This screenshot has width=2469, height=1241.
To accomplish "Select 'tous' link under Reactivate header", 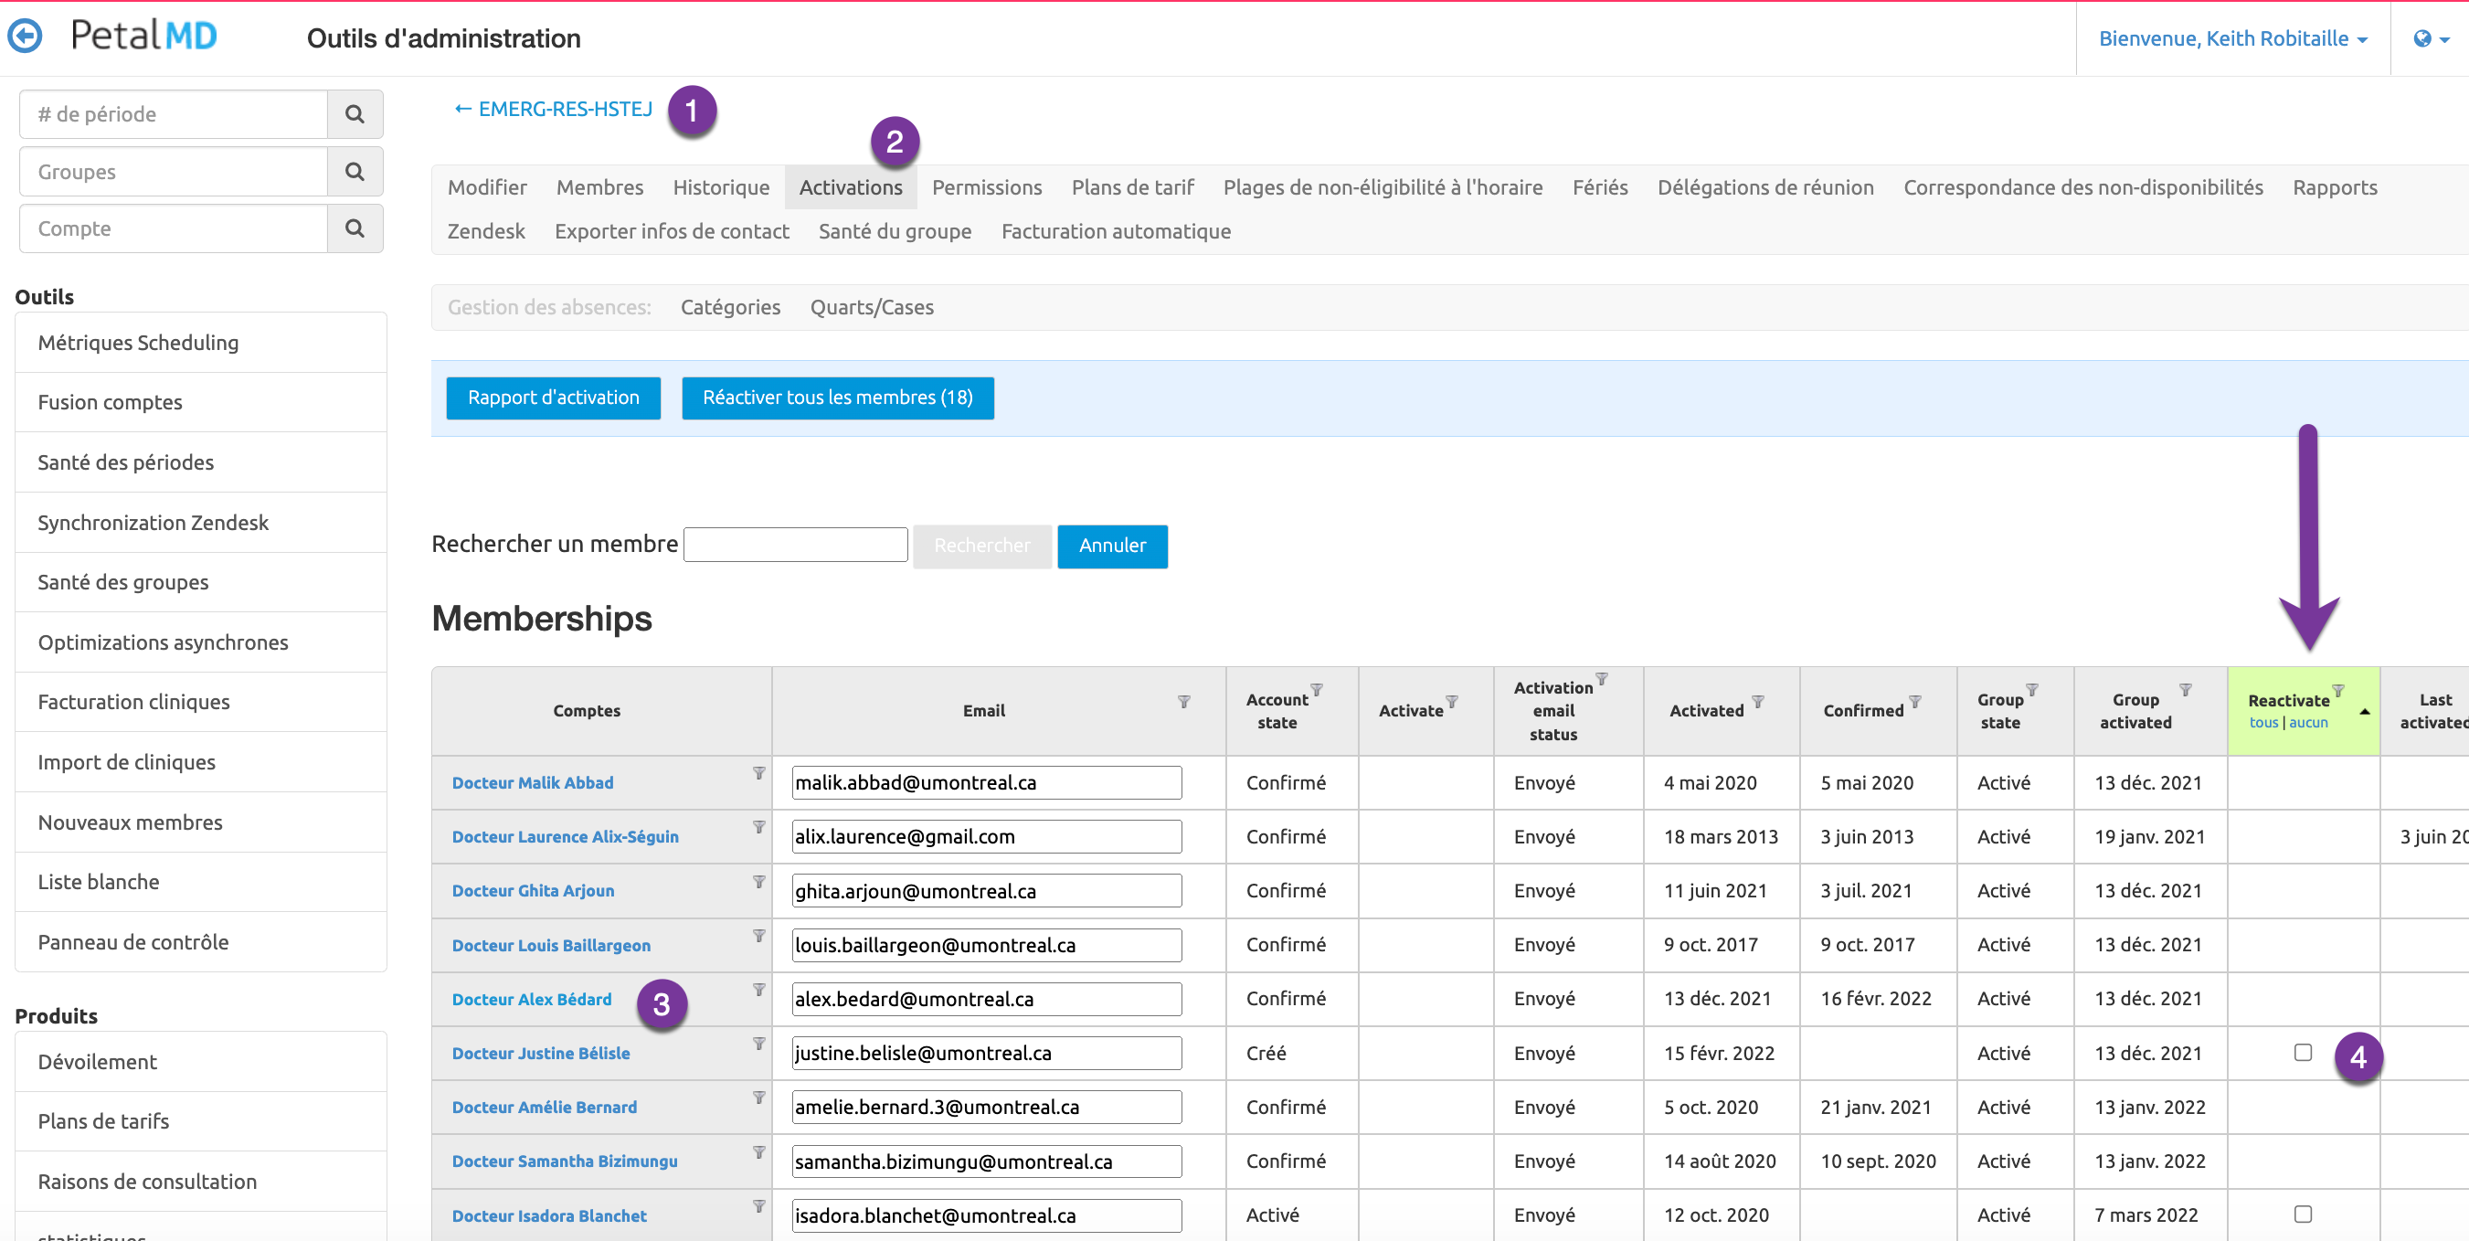I will coord(2262,723).
